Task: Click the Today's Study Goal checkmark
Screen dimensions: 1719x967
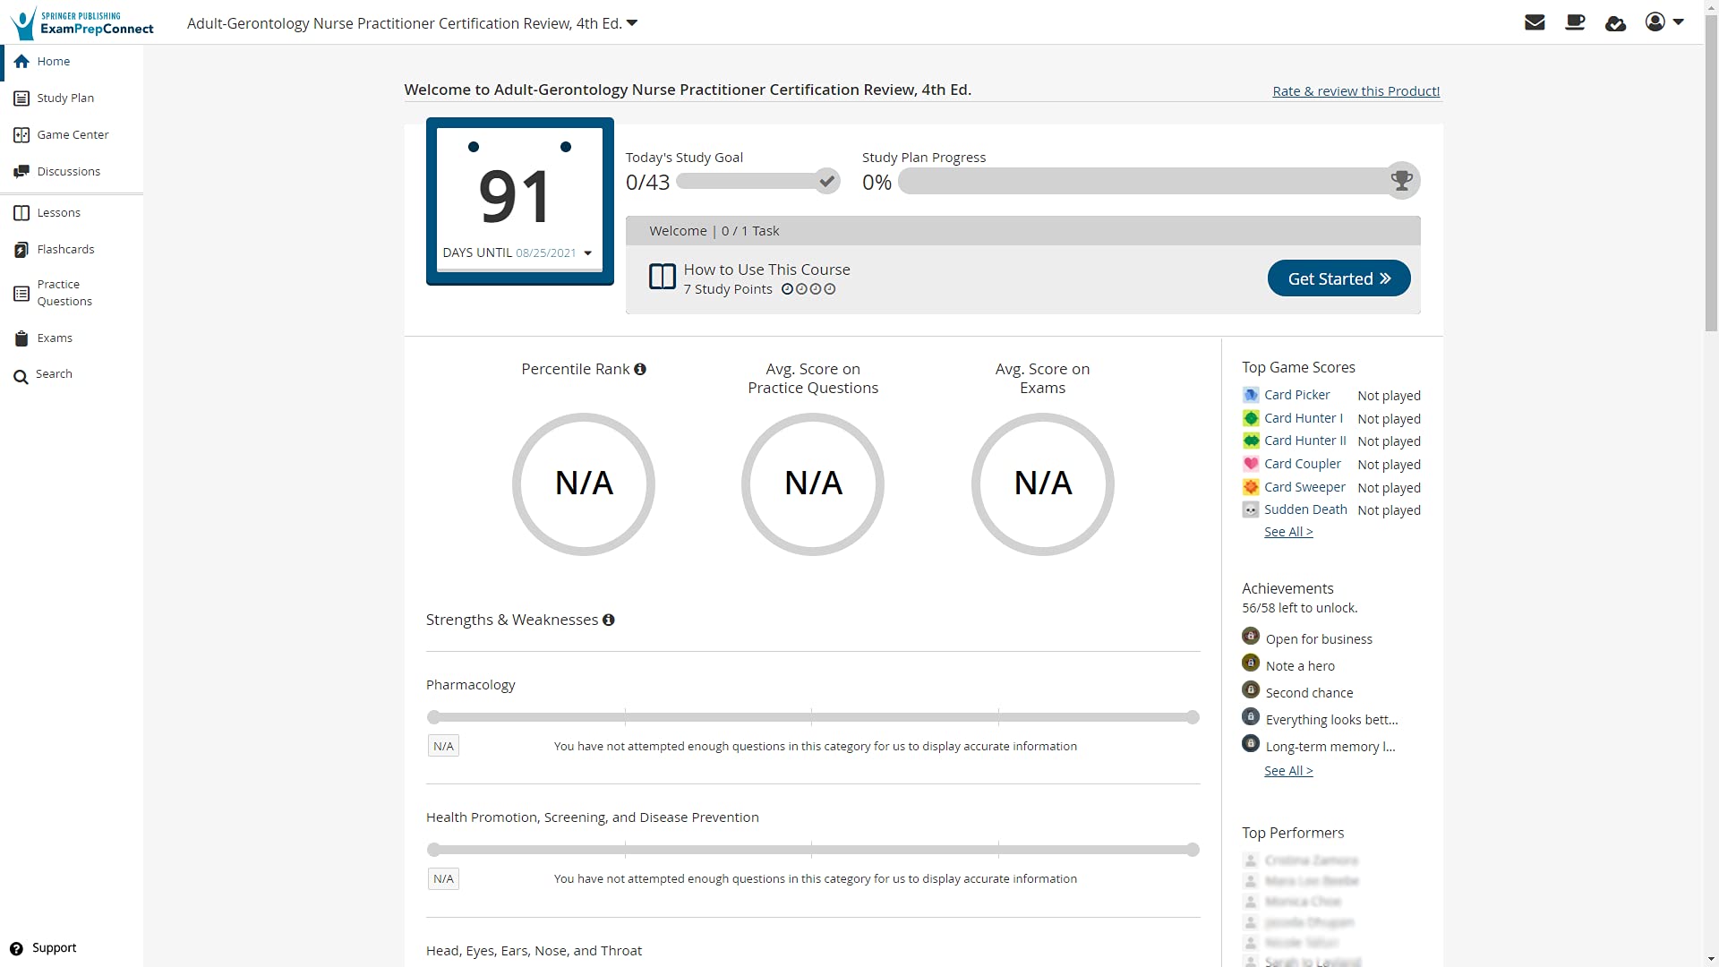Action: [827, 181]
